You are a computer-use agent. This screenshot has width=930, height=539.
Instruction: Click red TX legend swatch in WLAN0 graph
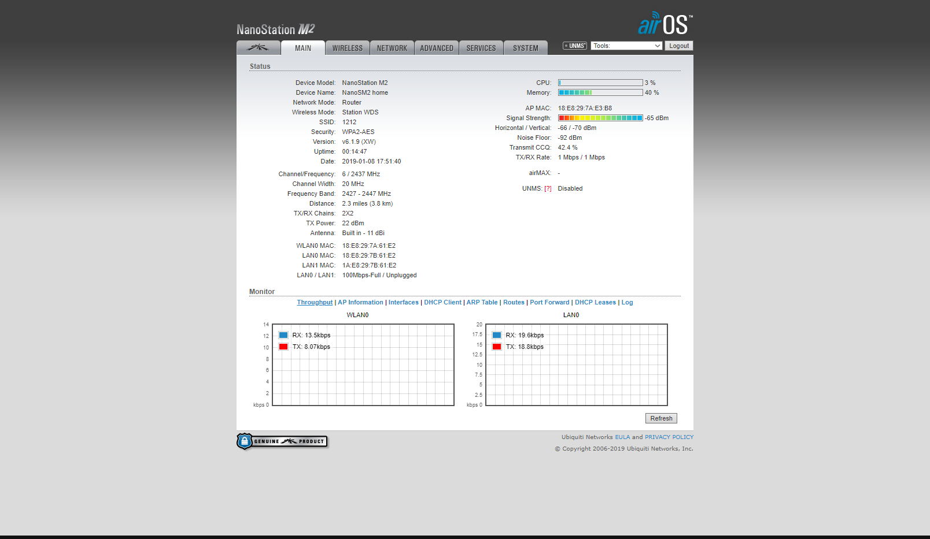(283, 347)
